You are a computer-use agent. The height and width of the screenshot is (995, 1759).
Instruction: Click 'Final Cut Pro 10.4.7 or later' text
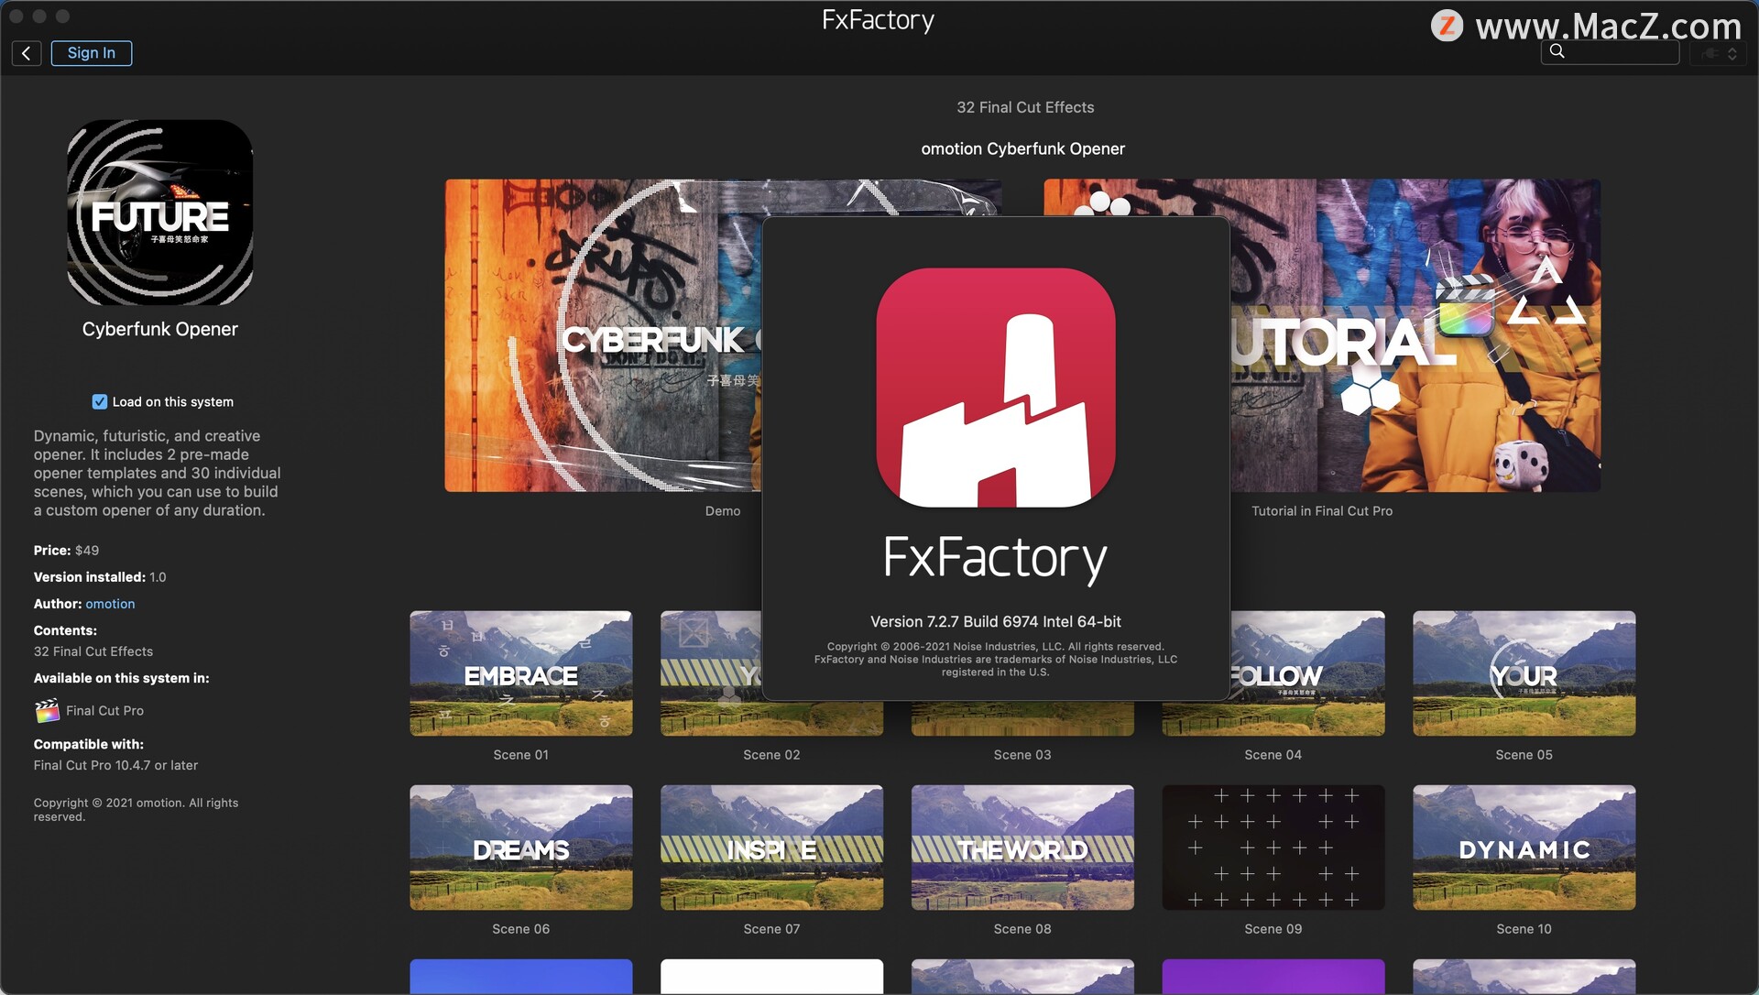pos(115,765)
